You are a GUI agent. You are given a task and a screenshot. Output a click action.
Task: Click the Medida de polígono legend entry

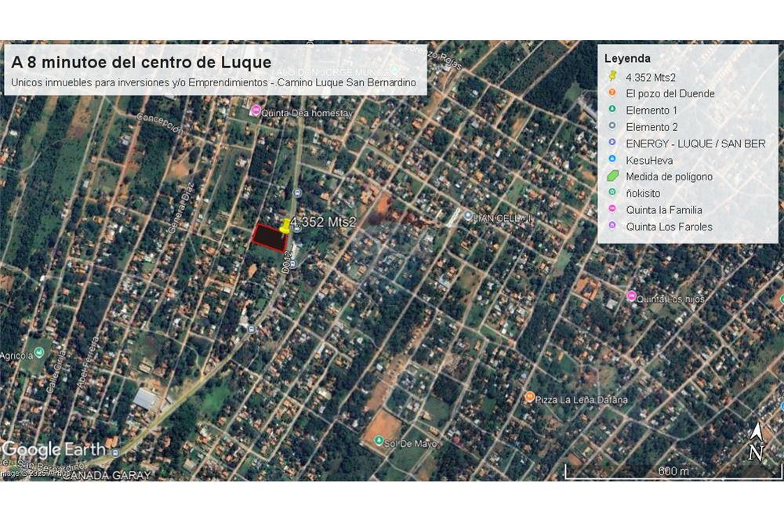click(x=670, y=176)
